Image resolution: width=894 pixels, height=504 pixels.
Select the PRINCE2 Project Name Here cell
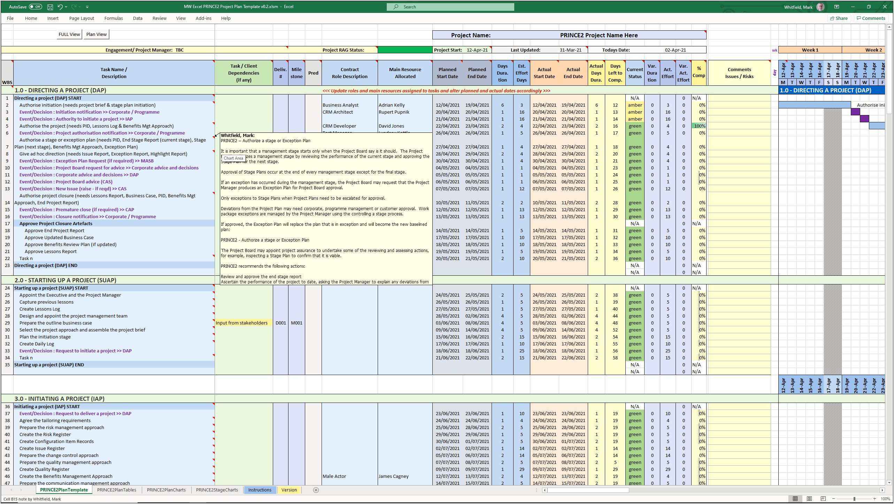(599, 35)
